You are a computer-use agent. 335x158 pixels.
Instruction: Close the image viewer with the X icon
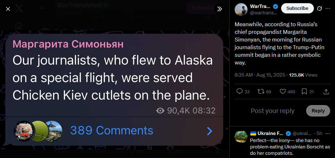coord(8,9)
